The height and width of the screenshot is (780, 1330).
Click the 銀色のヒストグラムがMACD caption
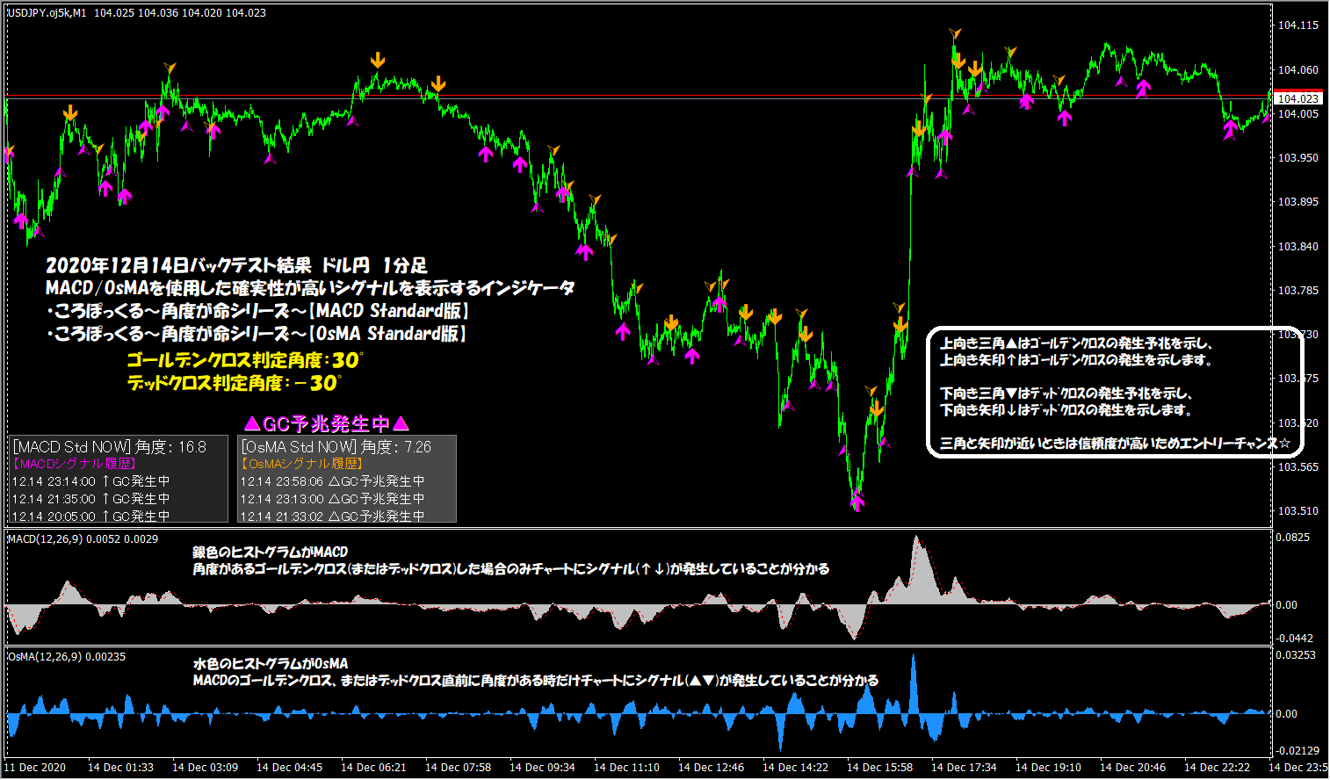pos(271,552)
